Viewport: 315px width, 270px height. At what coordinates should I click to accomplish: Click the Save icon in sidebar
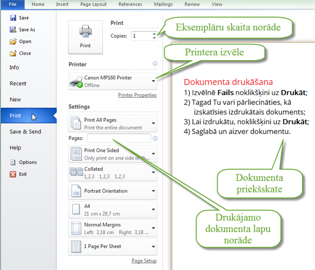[x=13, y=18]
